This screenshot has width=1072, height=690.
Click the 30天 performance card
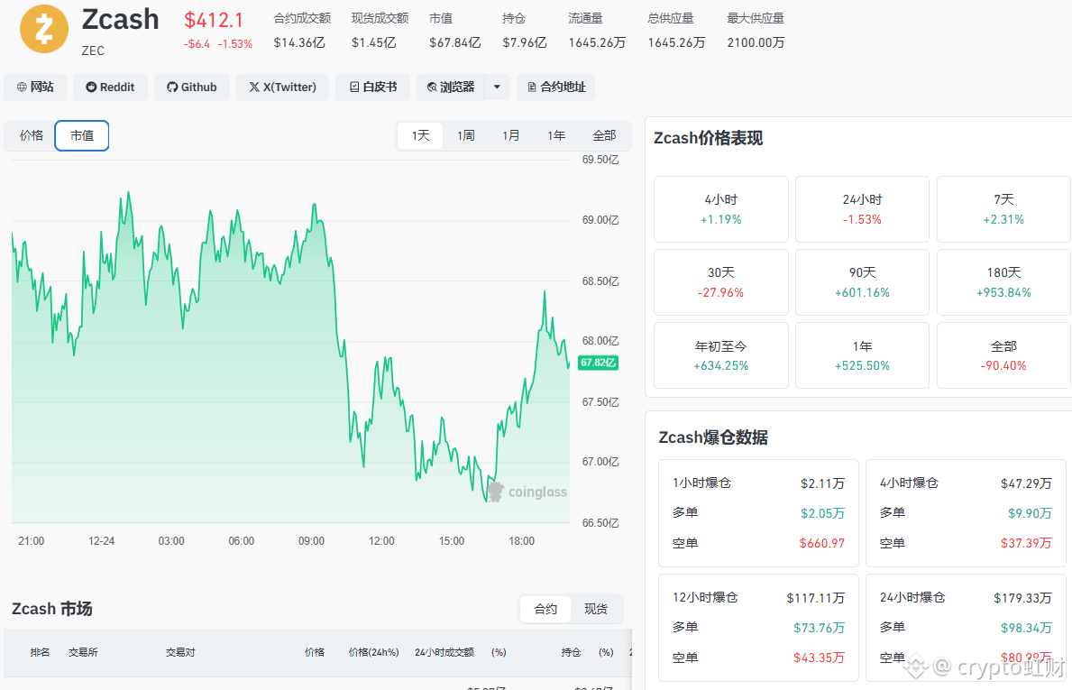tap(721, 282)
